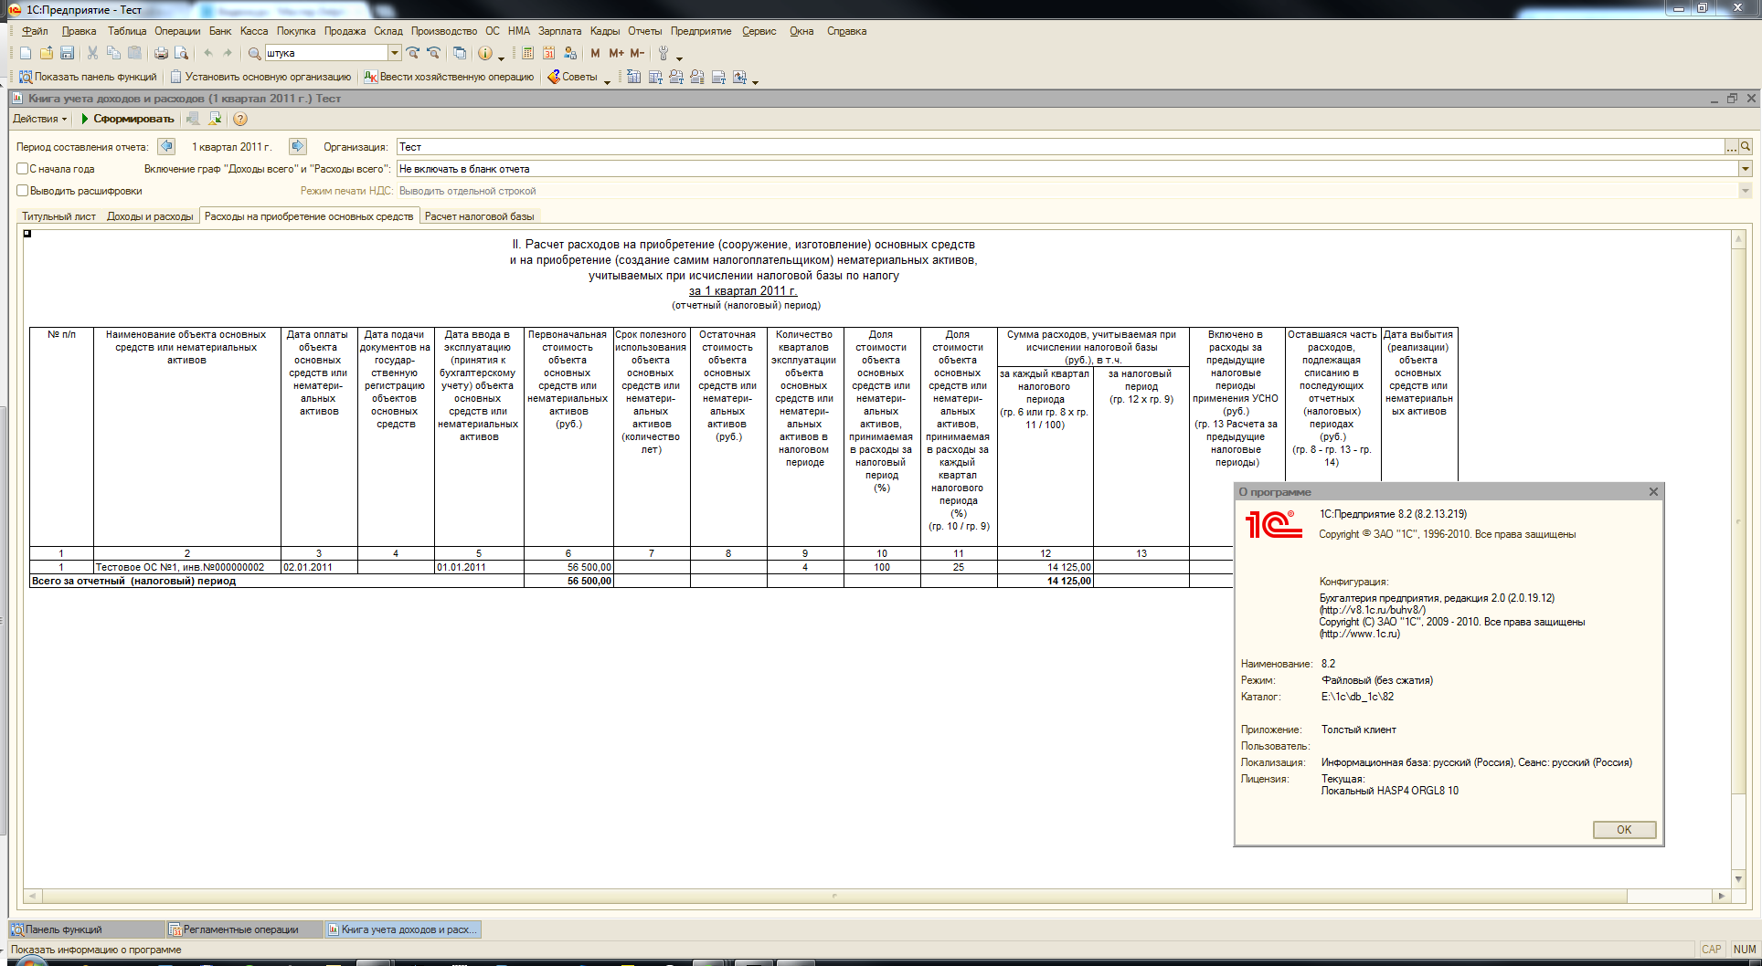The image size is (1762, 966).
Task: Advance to next period with right arrow
Action: 297,146
